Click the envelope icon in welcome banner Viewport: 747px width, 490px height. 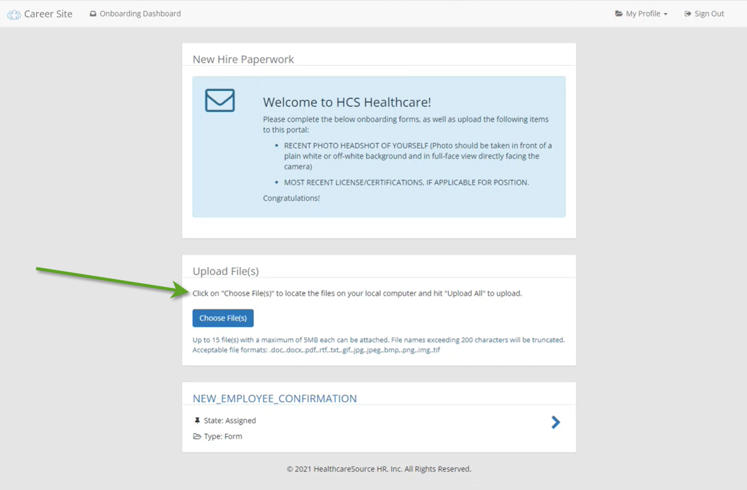pyautogui.click(x=220, y=100)
